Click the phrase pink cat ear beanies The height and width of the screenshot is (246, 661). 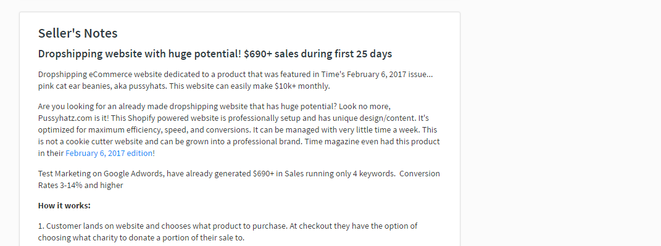click(72, 86)
